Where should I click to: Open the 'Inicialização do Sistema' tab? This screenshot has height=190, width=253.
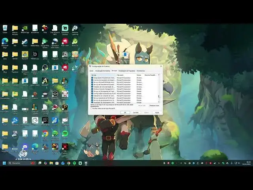tap(103, 71)
